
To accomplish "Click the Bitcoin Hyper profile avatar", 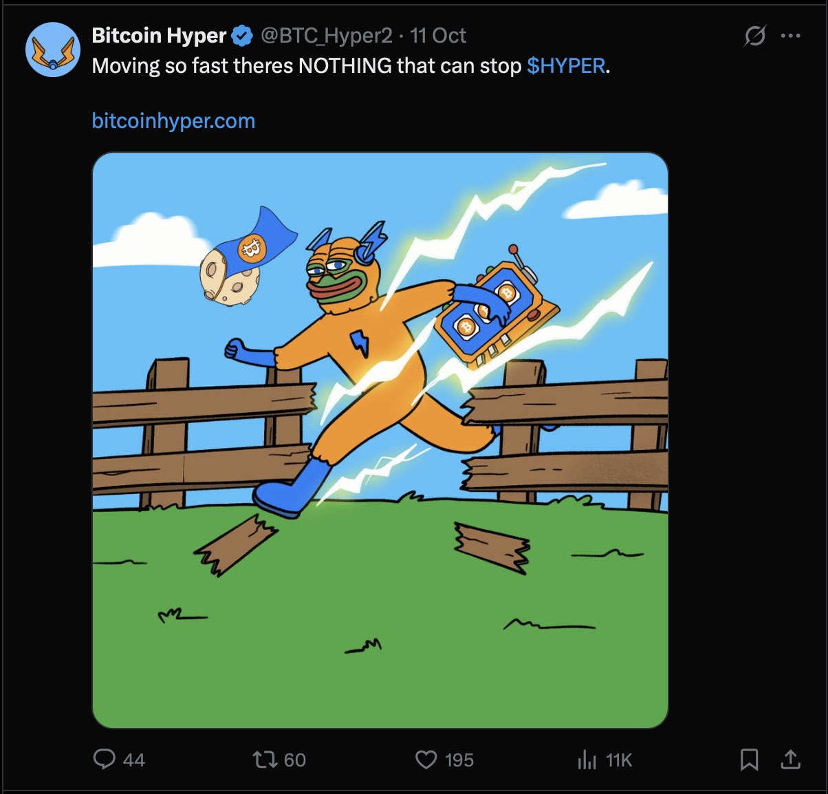I will [x=53, y=50].
